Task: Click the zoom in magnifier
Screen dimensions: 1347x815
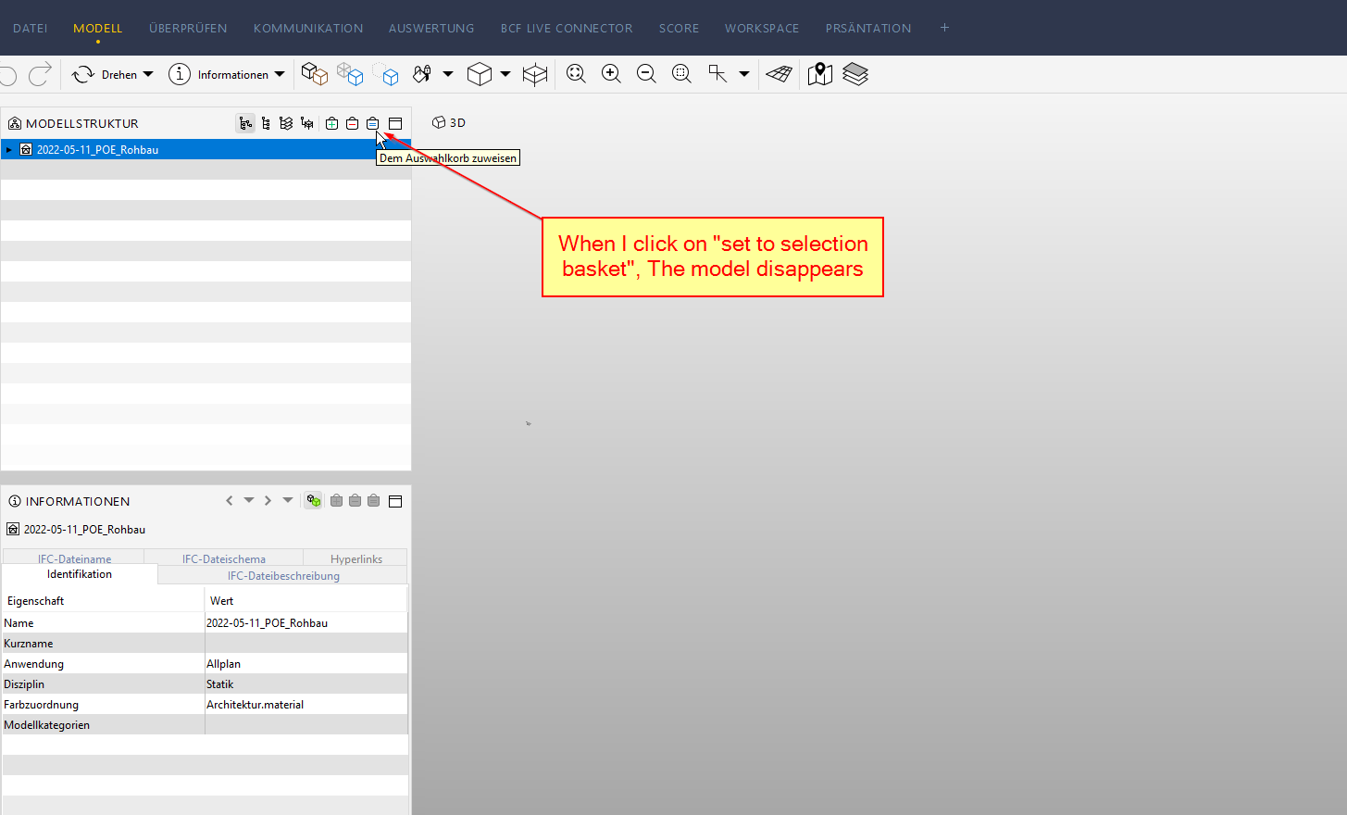Action: (611, 74)
